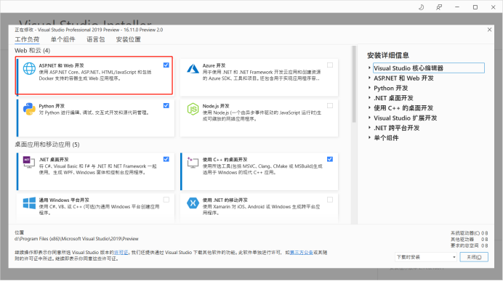The width and height of the screenshot is (503, 281).
Task: Click the 要求的总空间 0 B text
Action: [469, 245]
